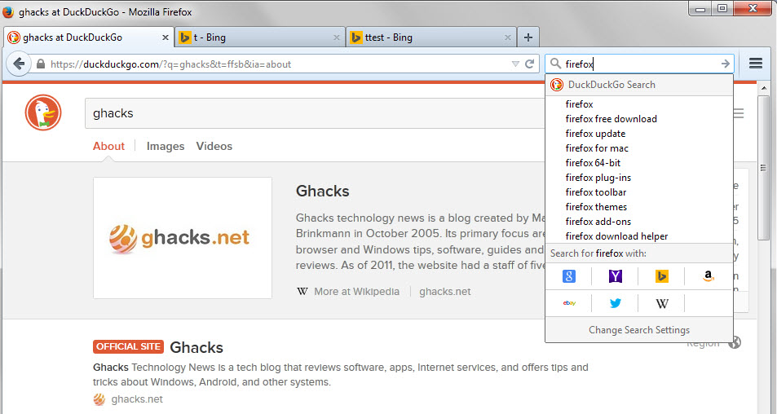Open the 'Ghacks' official site result title
Viewport: 777px width, 414px height.
[x=196, y=348]
